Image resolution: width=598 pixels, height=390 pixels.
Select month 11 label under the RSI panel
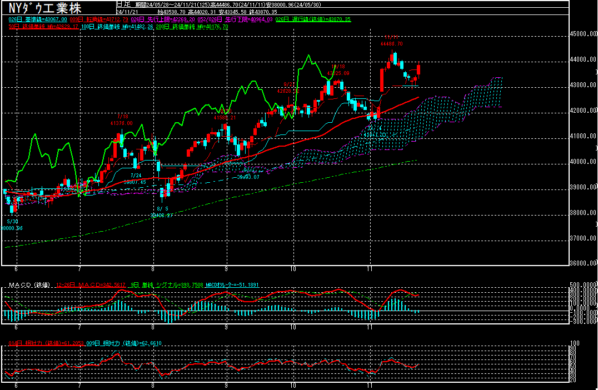370,386
